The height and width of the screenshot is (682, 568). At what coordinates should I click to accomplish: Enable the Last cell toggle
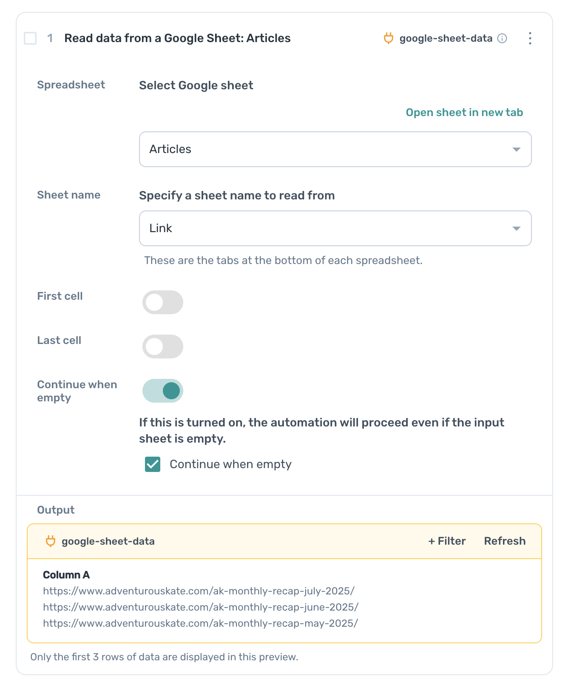162,347
